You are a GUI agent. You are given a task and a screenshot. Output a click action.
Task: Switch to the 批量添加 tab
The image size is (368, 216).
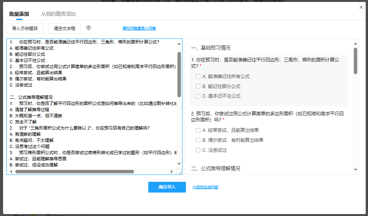pyautogui.click(x=19, y=14)
